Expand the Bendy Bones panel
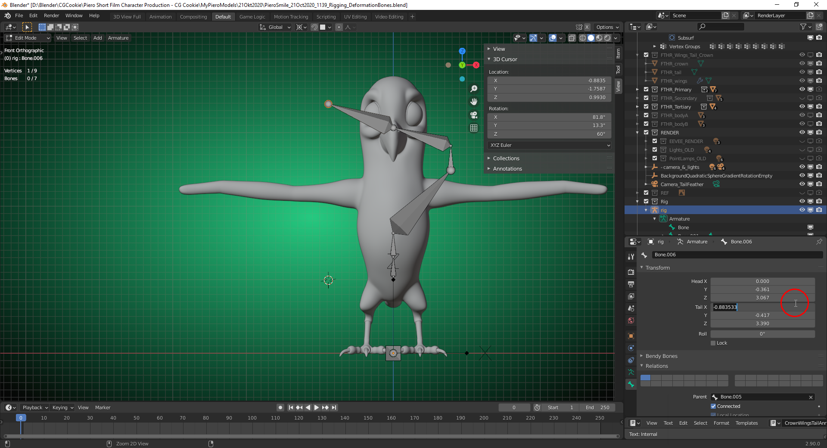 661,356
